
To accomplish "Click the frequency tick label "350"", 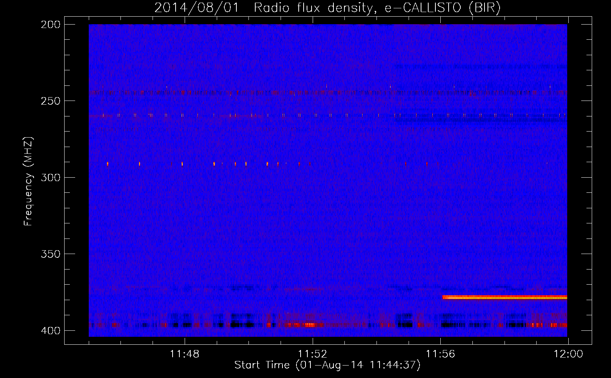I will (50, 254).
